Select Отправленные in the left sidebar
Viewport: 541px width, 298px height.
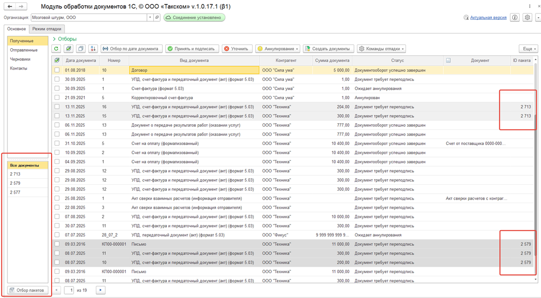[x=24, y=50]
